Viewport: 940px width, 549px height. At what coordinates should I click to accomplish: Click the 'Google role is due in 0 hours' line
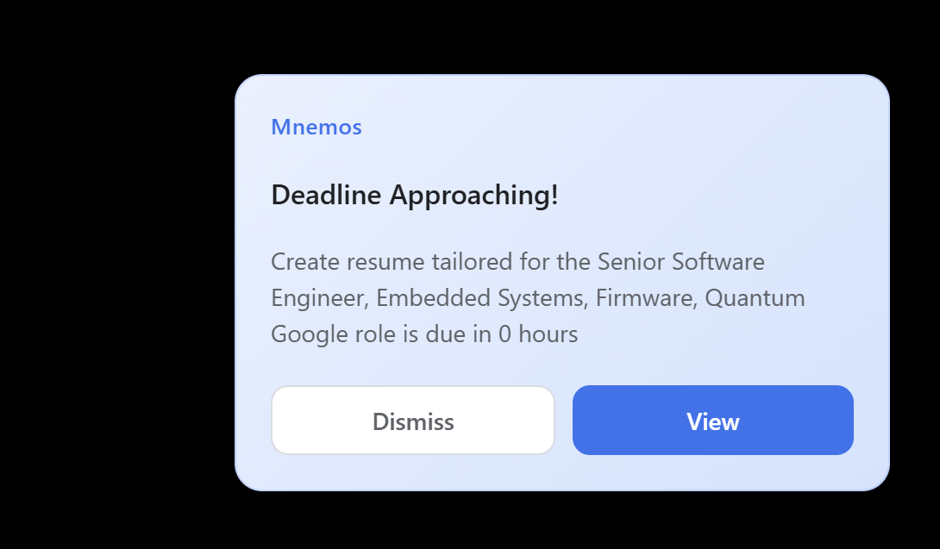[424, 334]
